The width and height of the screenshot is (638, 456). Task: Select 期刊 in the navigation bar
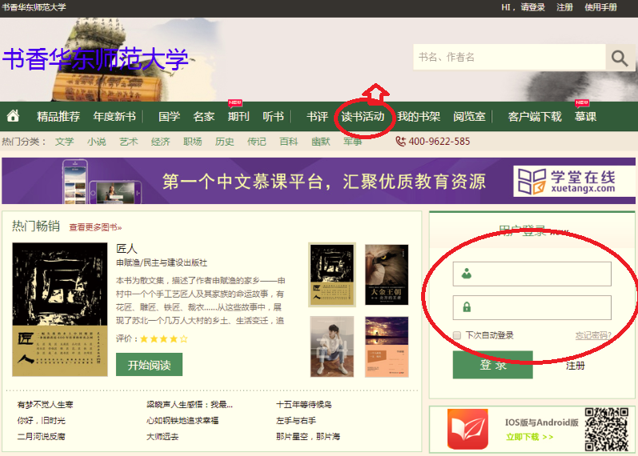click(x=238, y=117)
